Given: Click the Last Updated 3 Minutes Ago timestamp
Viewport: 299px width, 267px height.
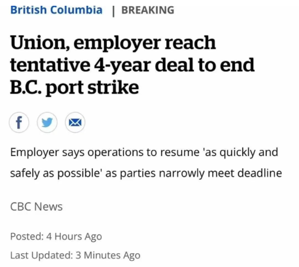Looking at the screenshot, I should (x=75, y=255).
